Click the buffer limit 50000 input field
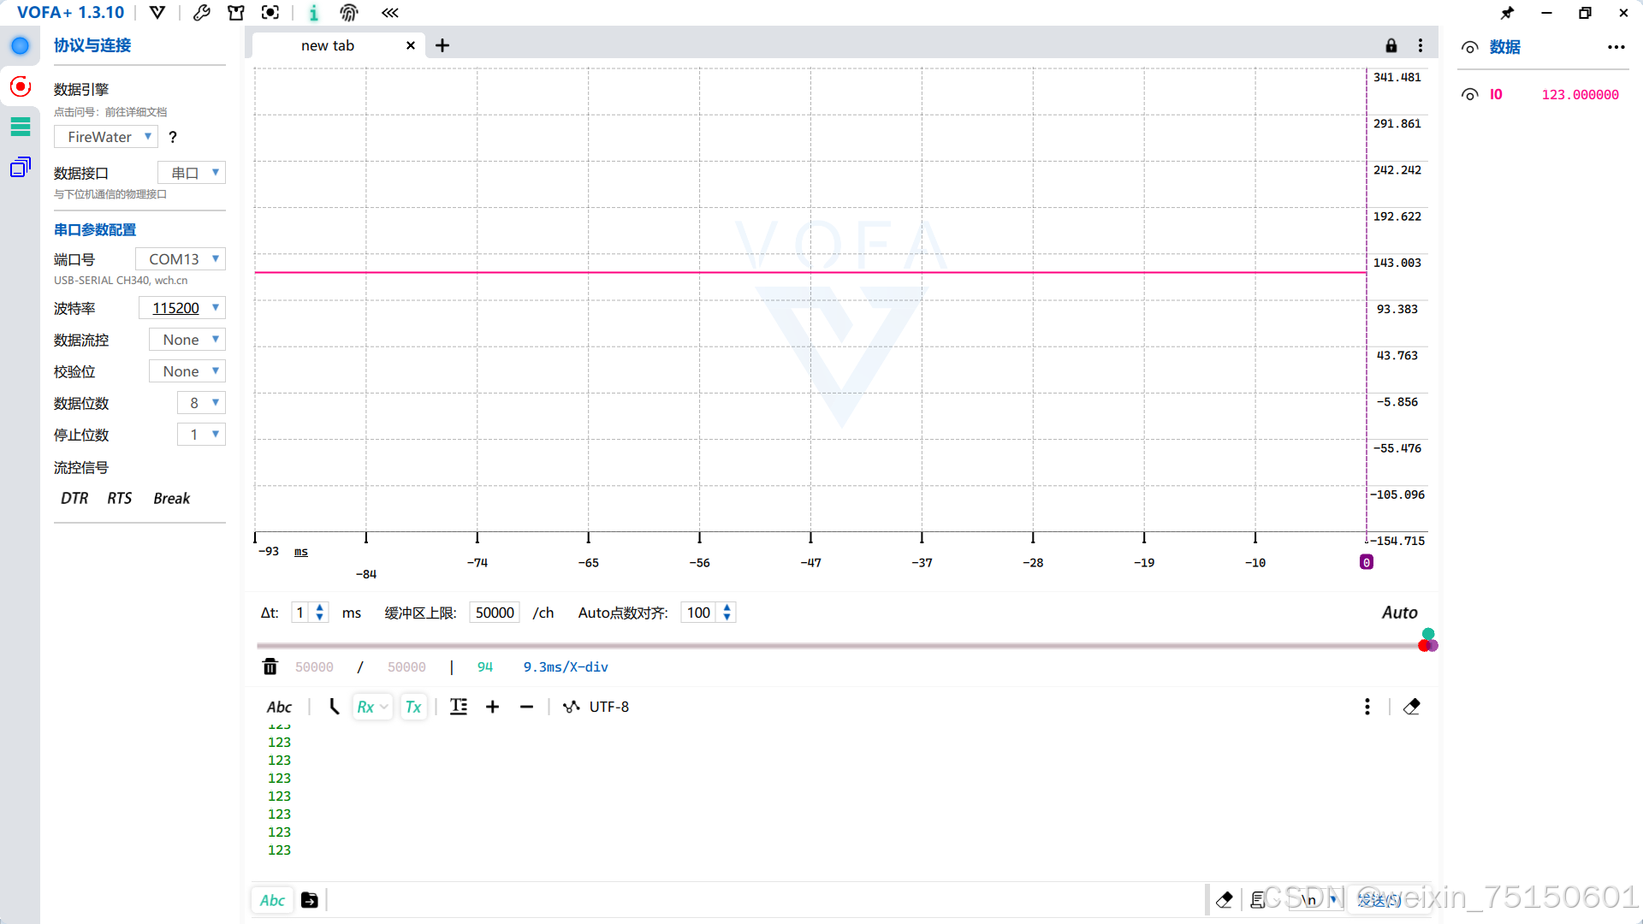Screen dimensions: 1643x924 coord(494,613)
